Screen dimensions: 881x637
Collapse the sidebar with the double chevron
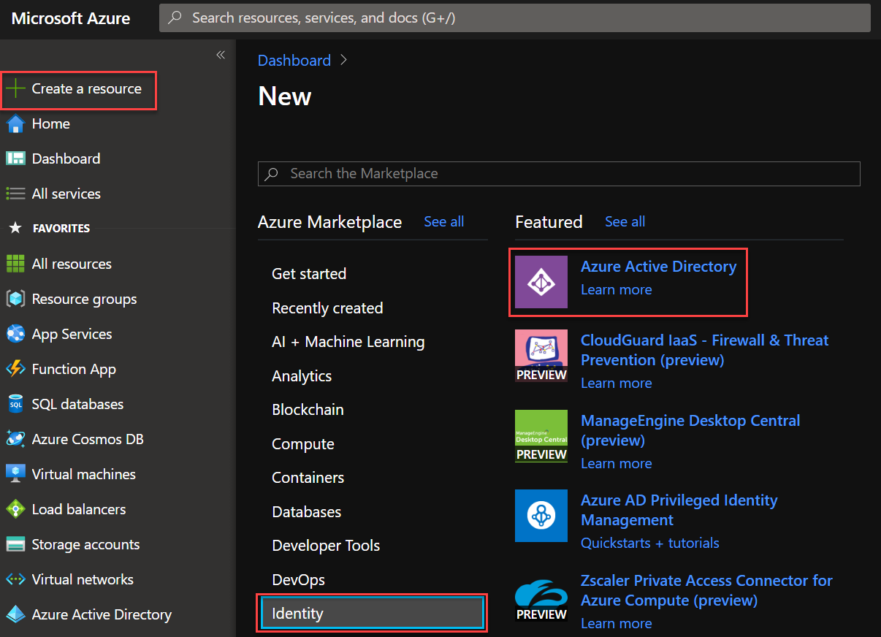click(221, 55)
